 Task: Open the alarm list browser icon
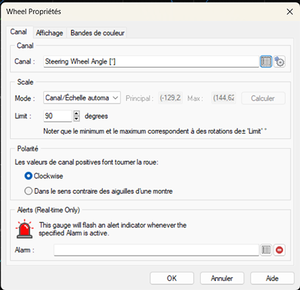coord(266,250)
